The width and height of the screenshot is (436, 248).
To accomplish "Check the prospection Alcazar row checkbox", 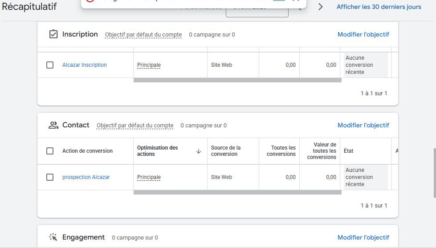I will (50, 177).
